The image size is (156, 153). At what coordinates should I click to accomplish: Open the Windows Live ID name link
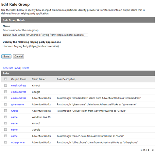tap(14, 117)
